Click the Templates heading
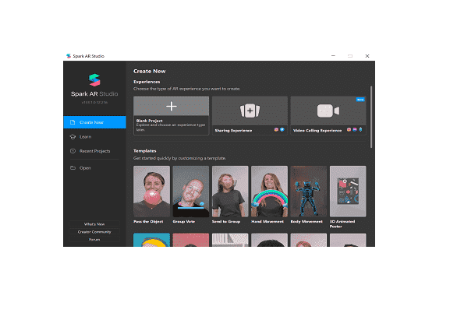This screenshot has height=320, width=450. [144, 151]
